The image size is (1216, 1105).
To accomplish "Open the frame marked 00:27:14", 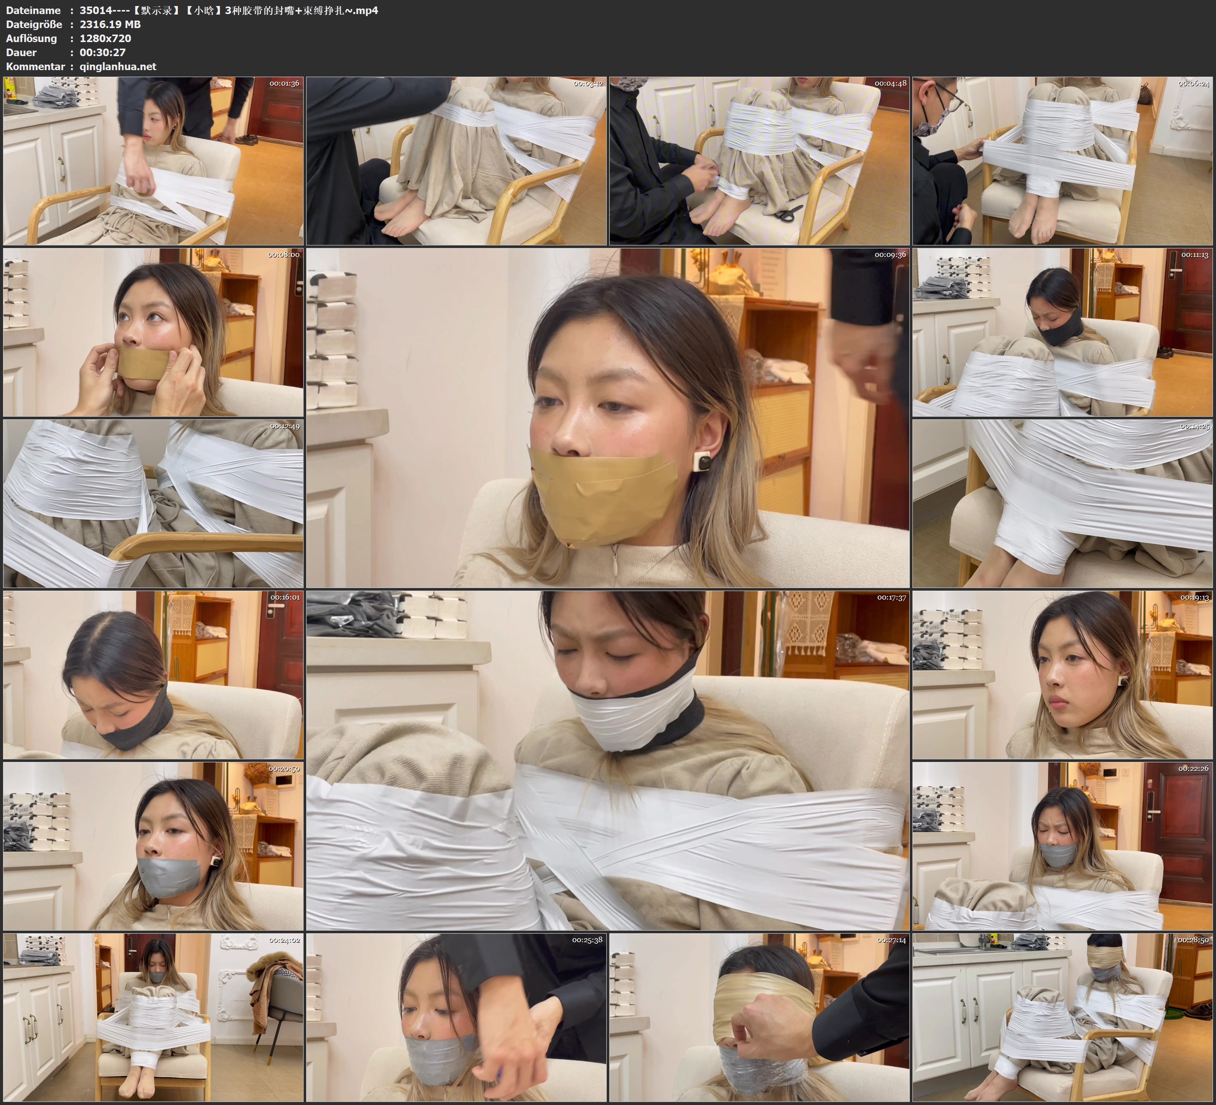I will [x=760, y=1017].
